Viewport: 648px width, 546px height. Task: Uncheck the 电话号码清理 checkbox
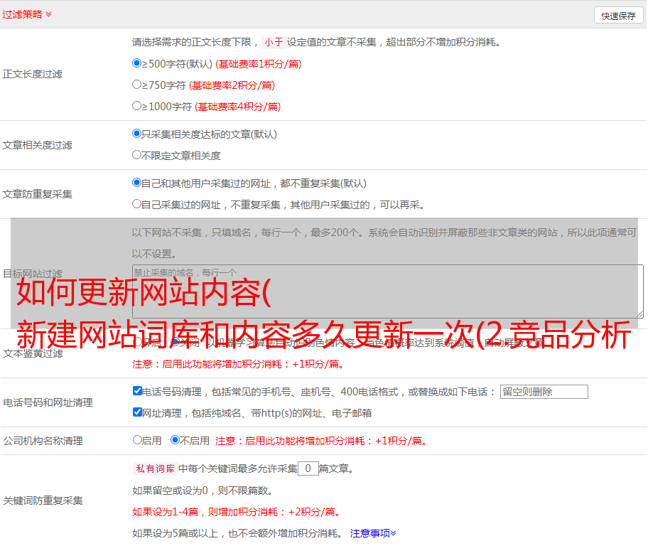137,391
